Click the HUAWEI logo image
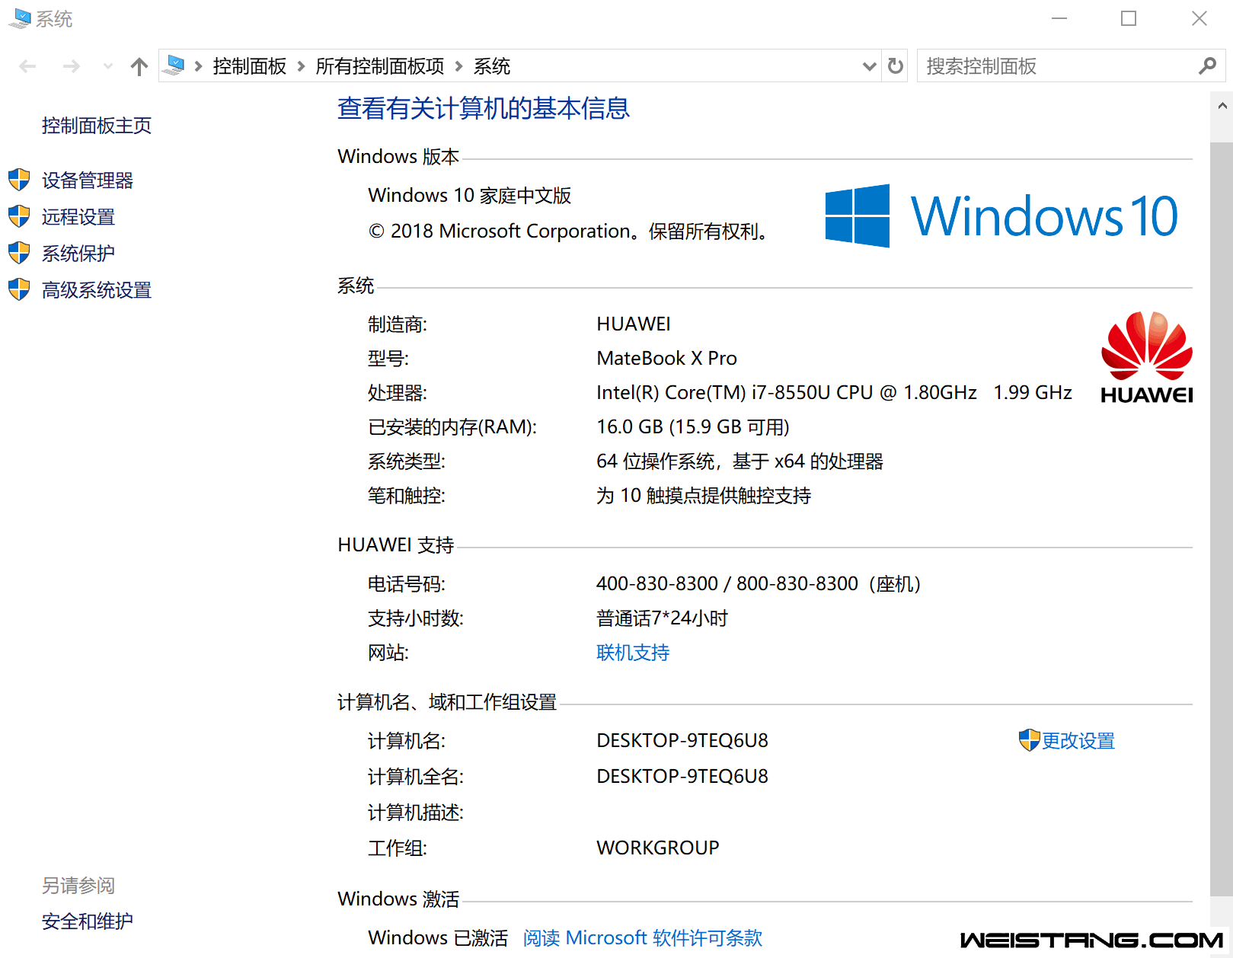This screenshot has width=1233, height=958. pos(1147,356)
